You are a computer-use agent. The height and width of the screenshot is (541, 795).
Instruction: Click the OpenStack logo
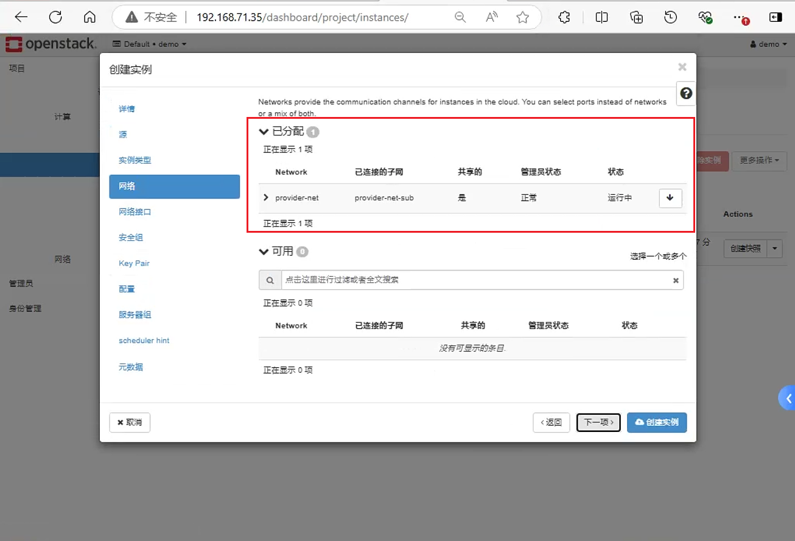click(x=51, y=44)
